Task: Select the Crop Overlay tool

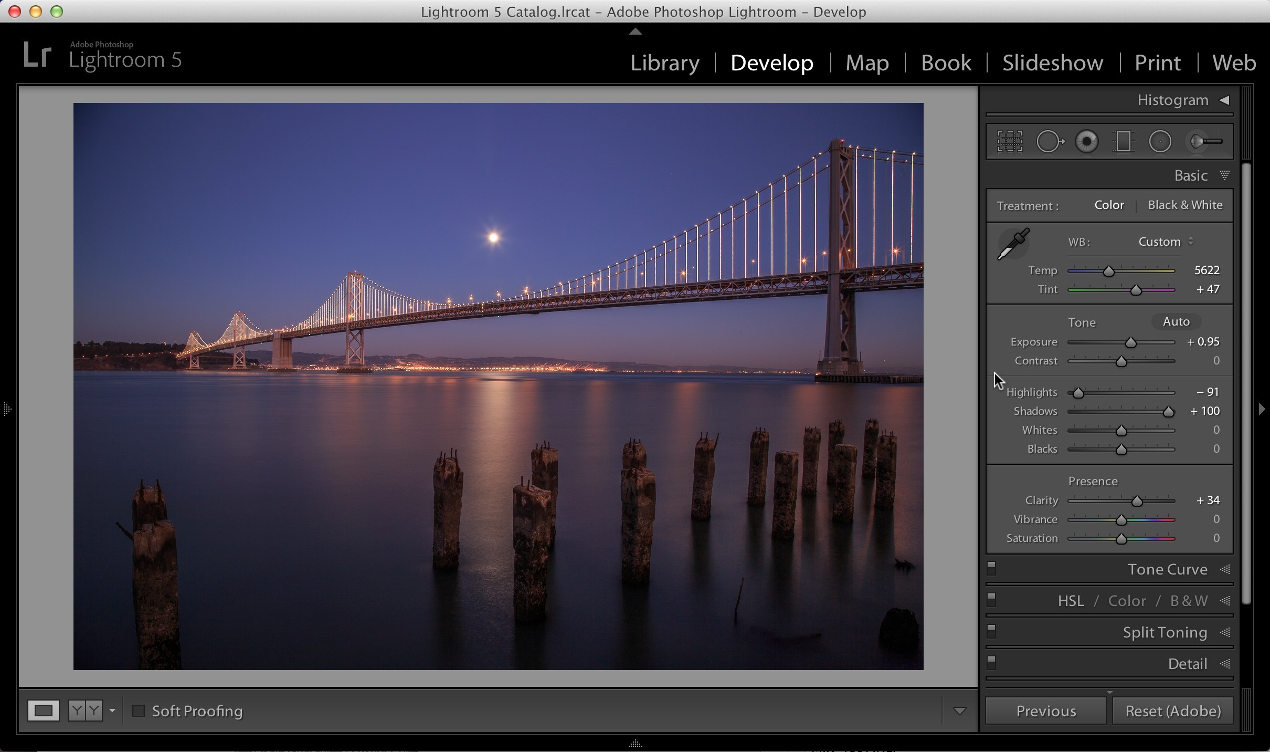Action: 1010,142
